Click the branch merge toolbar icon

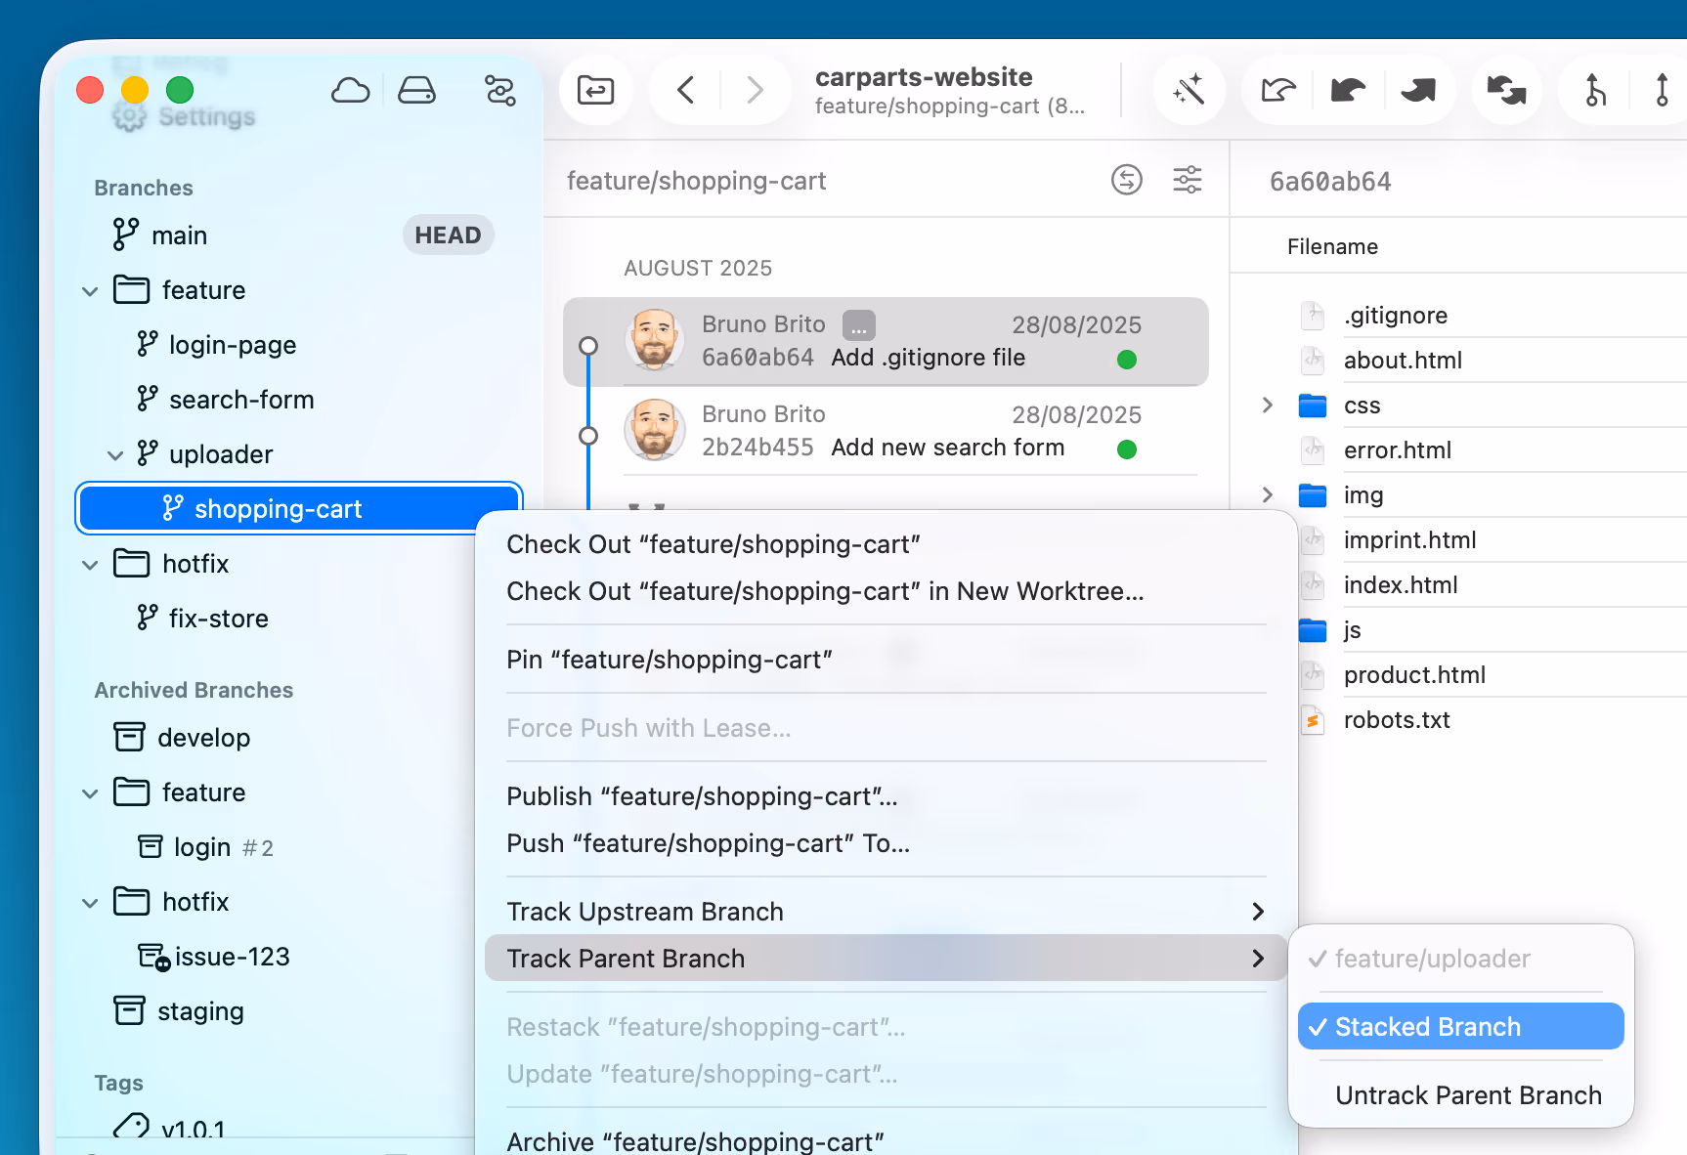(x=1595, y=91)
